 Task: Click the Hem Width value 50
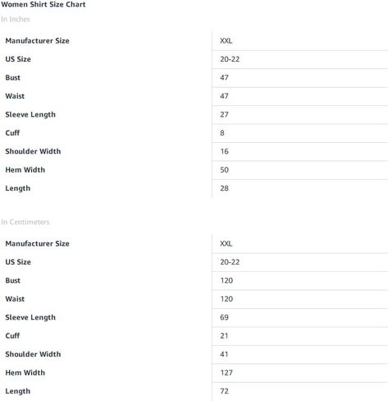pos(224,170)
